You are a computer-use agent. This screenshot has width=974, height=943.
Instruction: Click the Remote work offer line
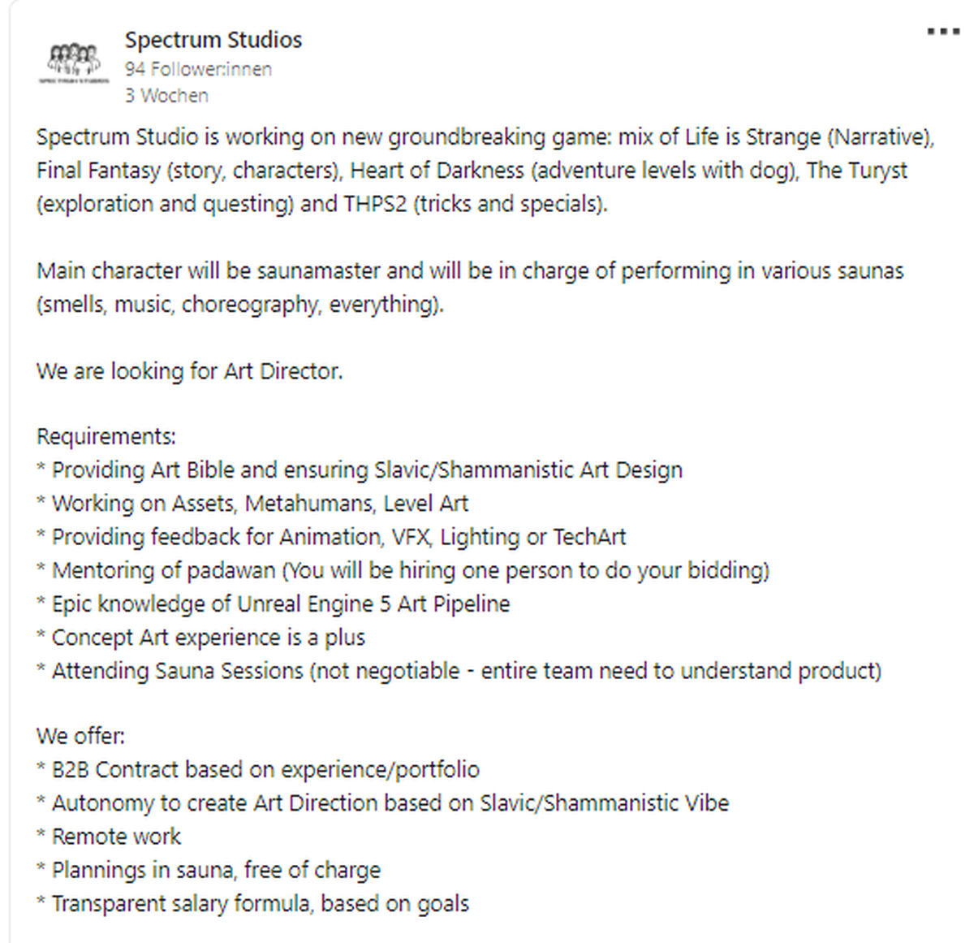pos(109,837)
